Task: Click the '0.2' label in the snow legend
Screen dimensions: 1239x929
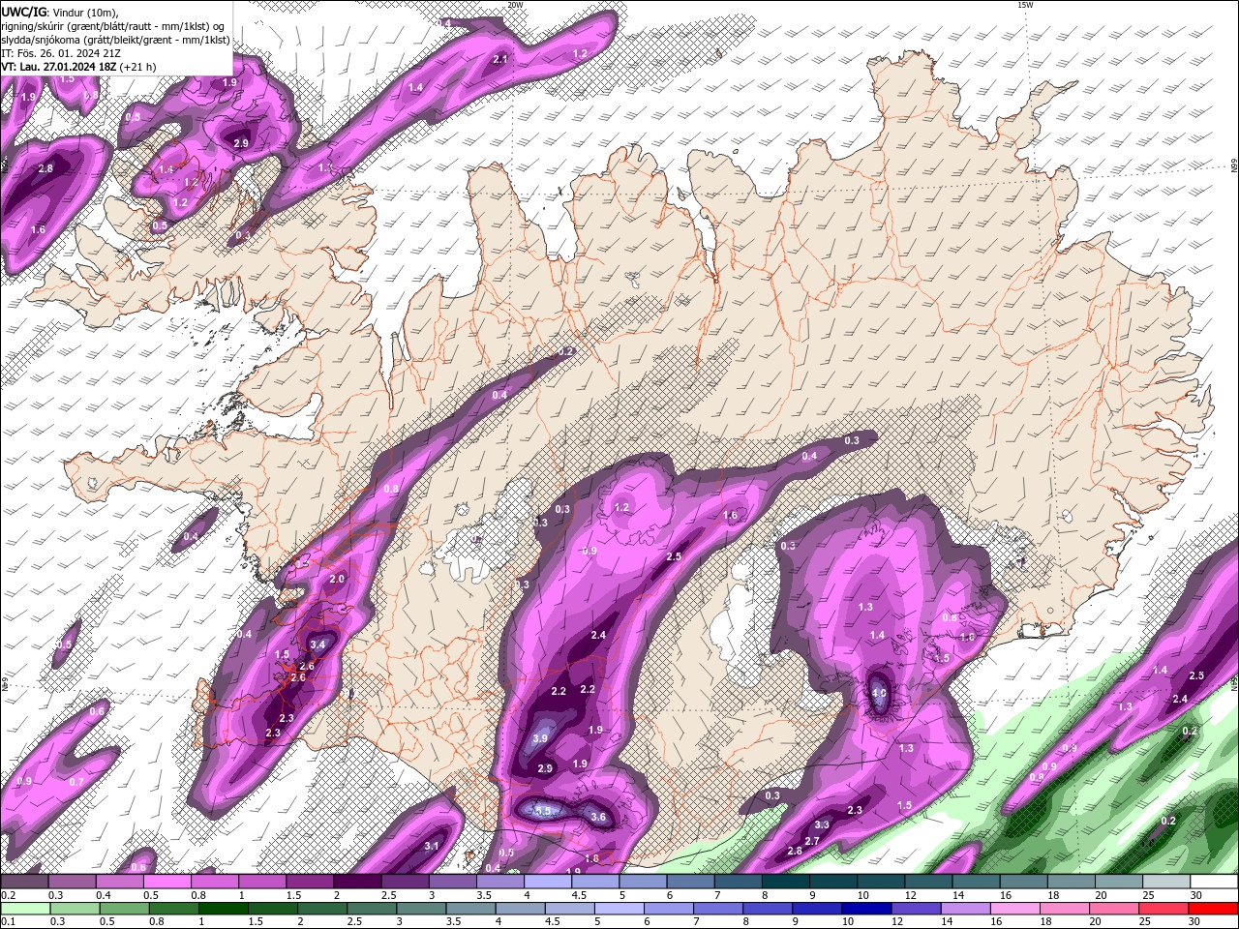Action: [x=8, y=896]
